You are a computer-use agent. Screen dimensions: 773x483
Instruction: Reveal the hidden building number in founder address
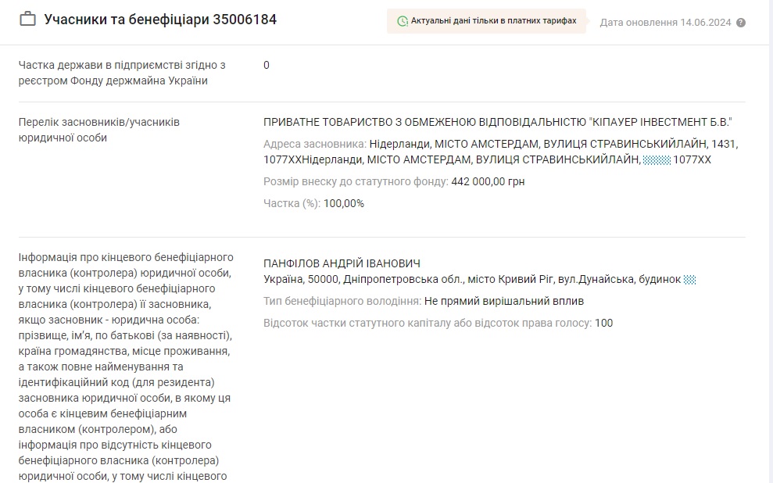[x=656, y=159]
